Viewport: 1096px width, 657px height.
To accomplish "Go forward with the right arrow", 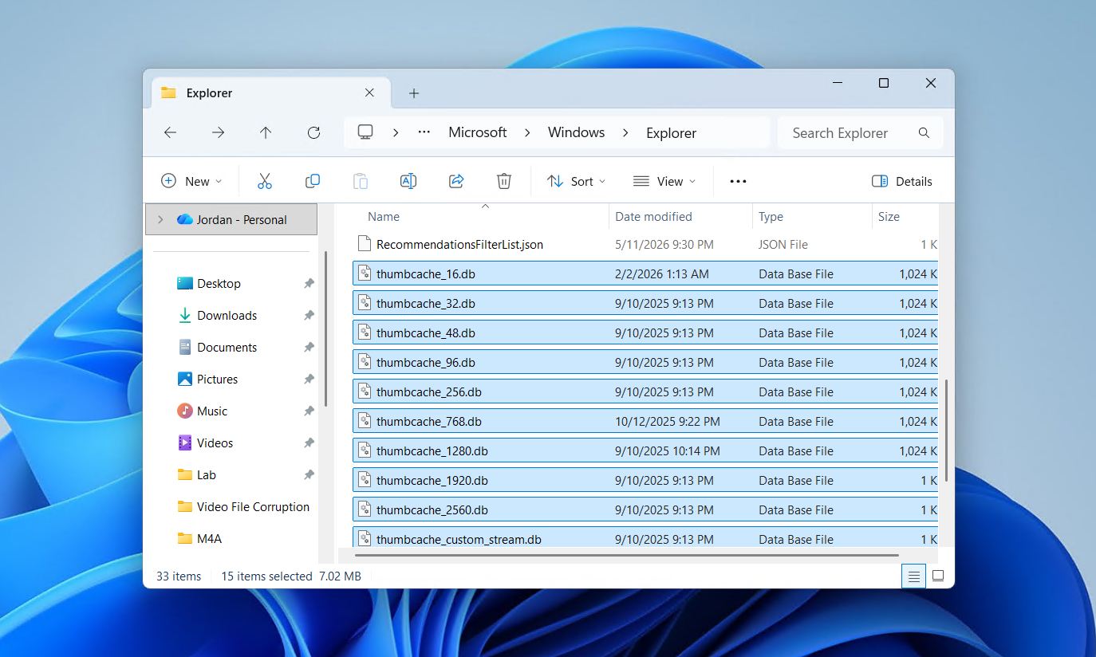I will (x=218, y=132).
